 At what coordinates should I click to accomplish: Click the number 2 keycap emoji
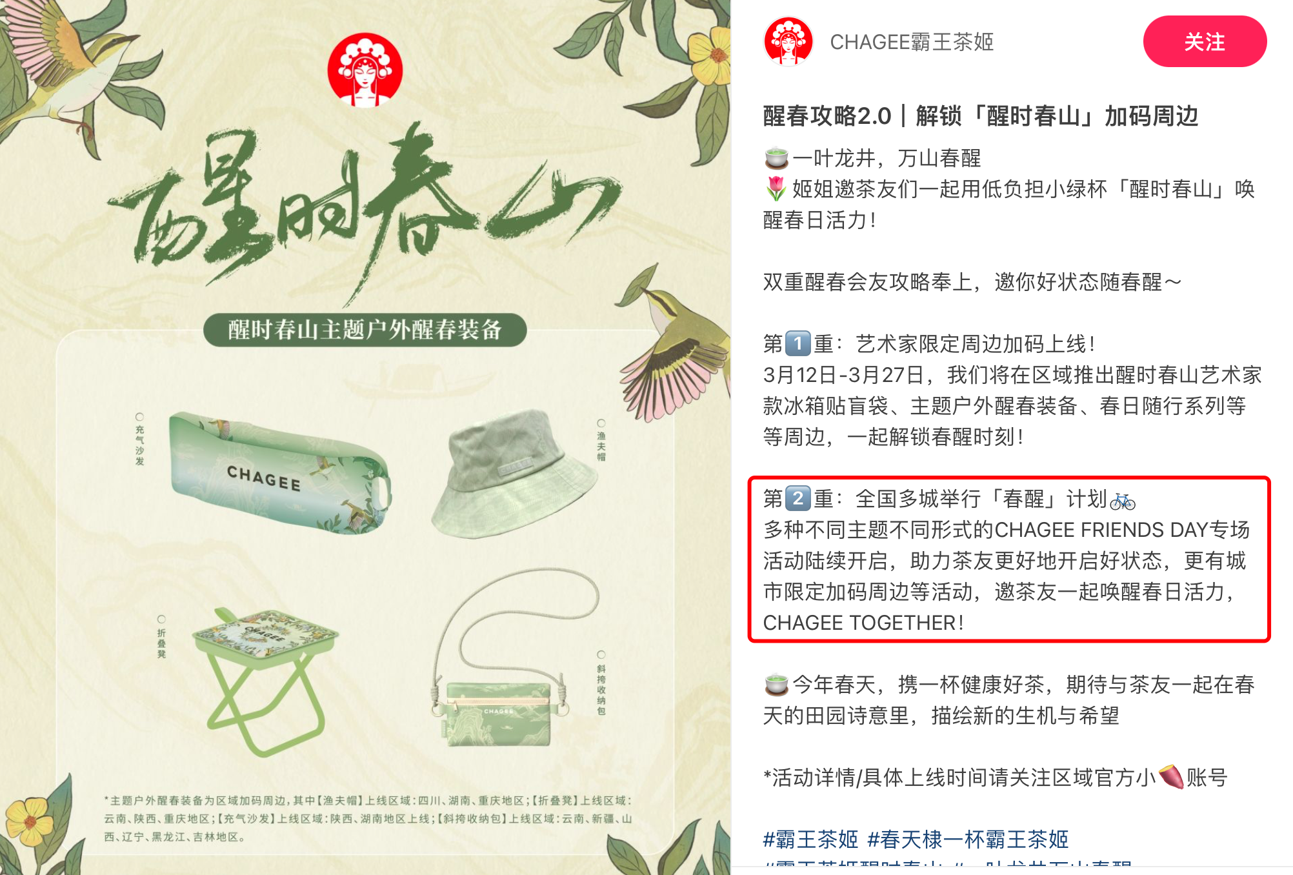(797, 498)
